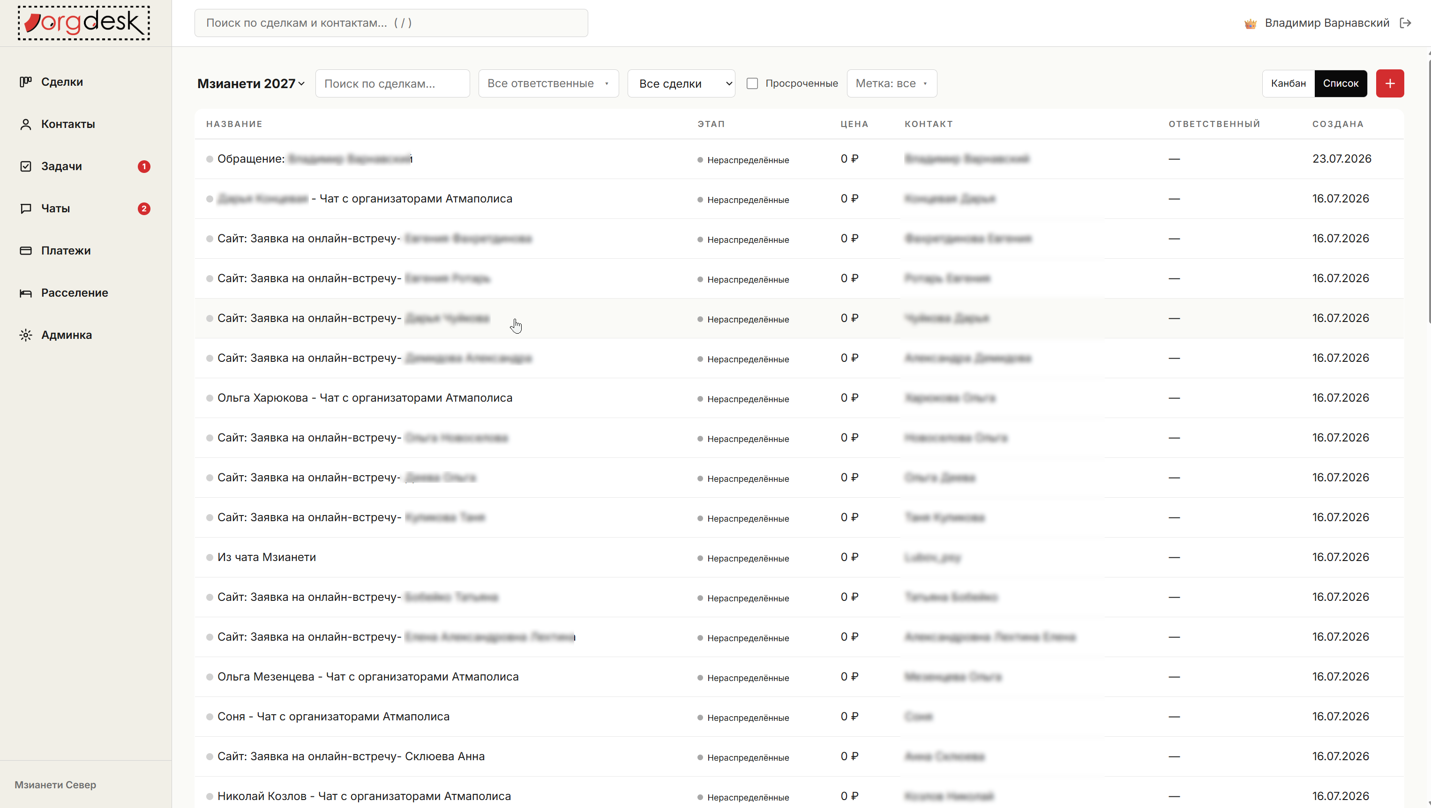Open the Сделки kanban icon in sidebar
Screen dimensions: 1431x808
(26, 82)
